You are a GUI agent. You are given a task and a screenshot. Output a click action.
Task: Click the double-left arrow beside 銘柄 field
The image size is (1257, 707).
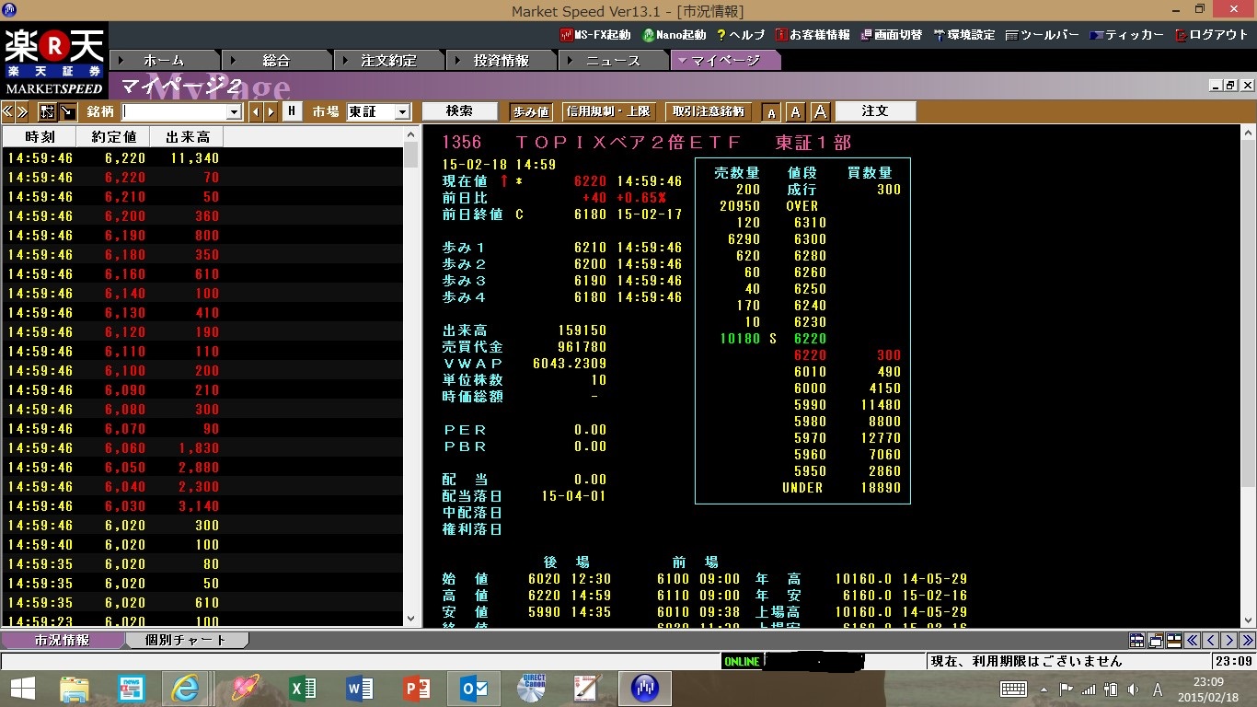pos(7,111)
